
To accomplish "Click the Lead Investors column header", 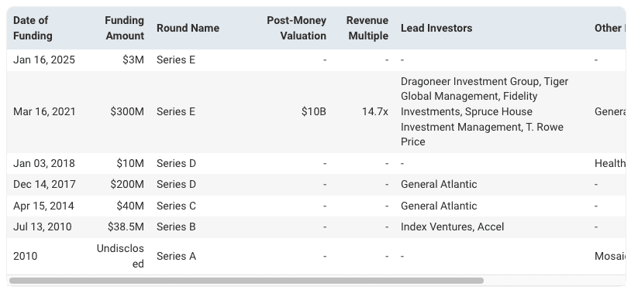I will (436, 28).
